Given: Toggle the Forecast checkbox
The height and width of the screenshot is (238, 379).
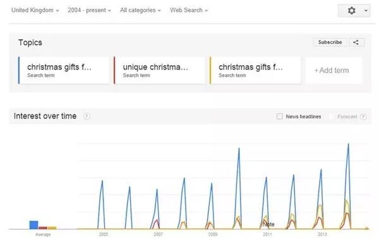Looking at the screenshot, I should (x=332, y=116).
